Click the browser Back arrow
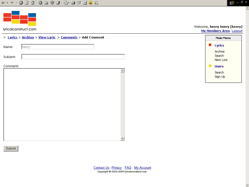The image size is (249, 187). (3, 3)
